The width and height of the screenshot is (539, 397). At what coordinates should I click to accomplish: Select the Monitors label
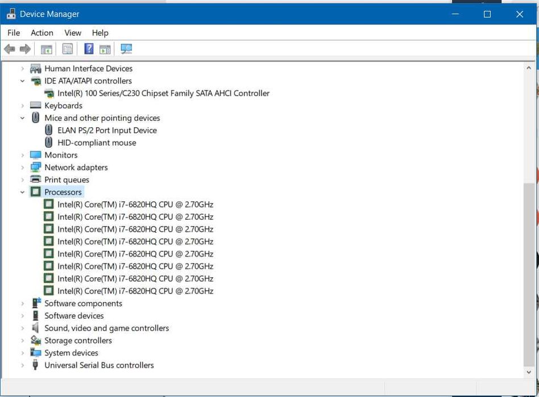(61, 155)
